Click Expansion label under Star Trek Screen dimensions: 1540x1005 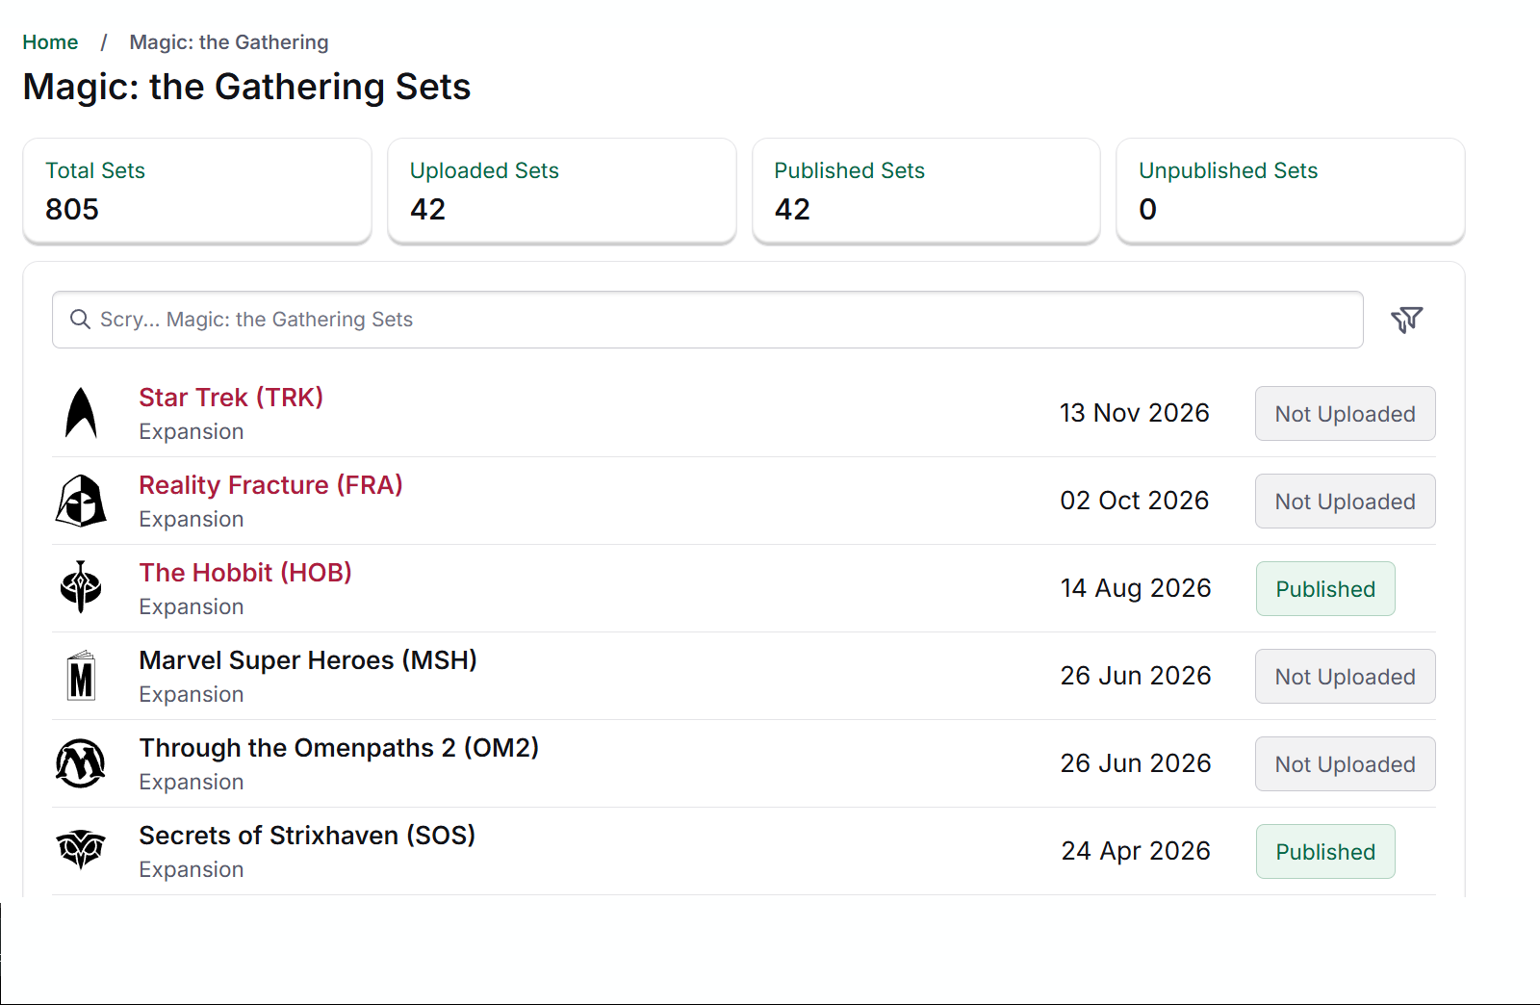point(192,431)
